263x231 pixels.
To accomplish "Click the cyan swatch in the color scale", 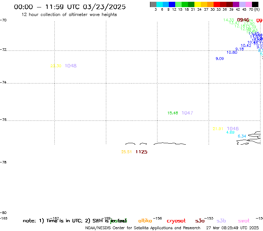I will coord(160,5).
